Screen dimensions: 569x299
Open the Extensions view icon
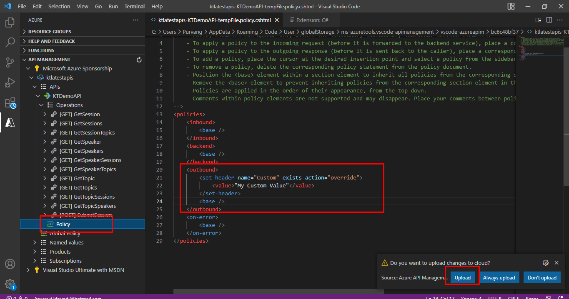[x=10, y=103]
